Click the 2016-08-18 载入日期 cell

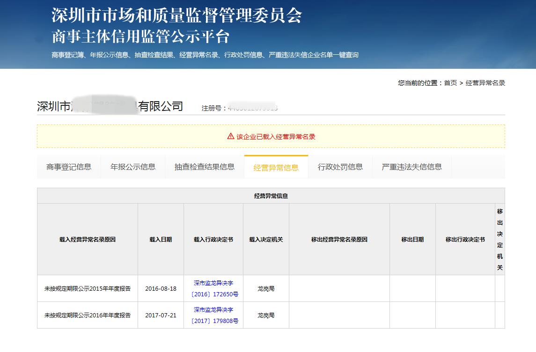161,288
